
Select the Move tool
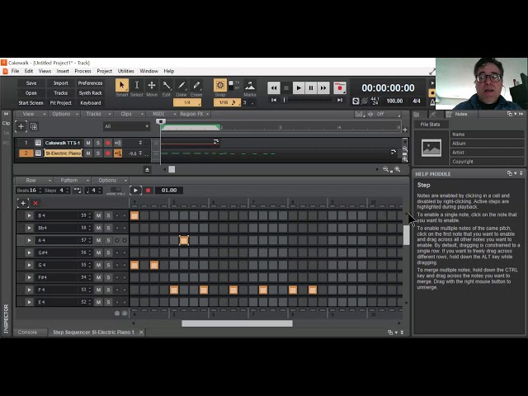152,85
